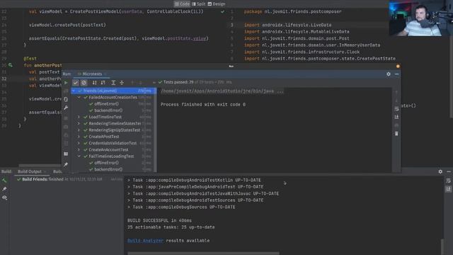Toggle the show passed tests filter
Screen dimensions: 453x255
point(76,83)
